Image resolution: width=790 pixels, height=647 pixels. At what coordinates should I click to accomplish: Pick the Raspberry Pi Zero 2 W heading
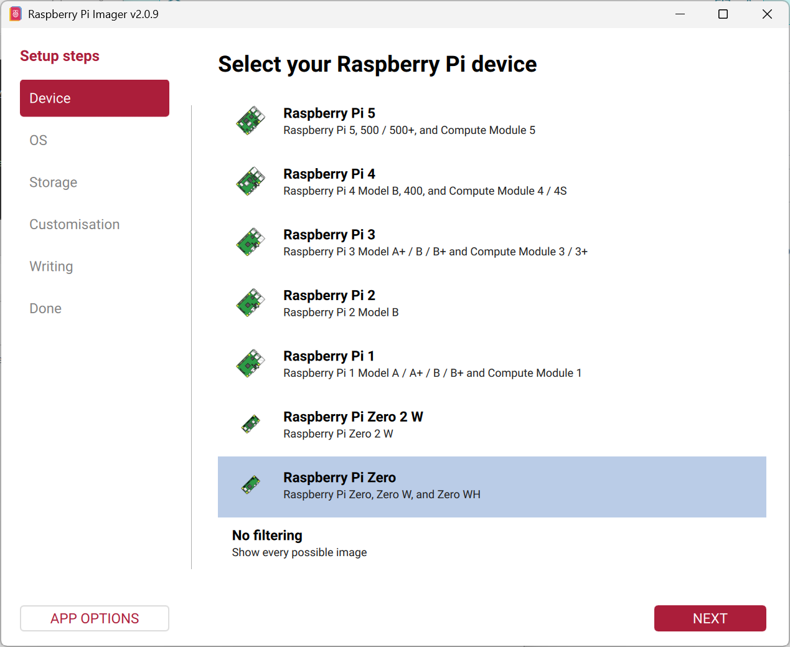coord(353,417)
